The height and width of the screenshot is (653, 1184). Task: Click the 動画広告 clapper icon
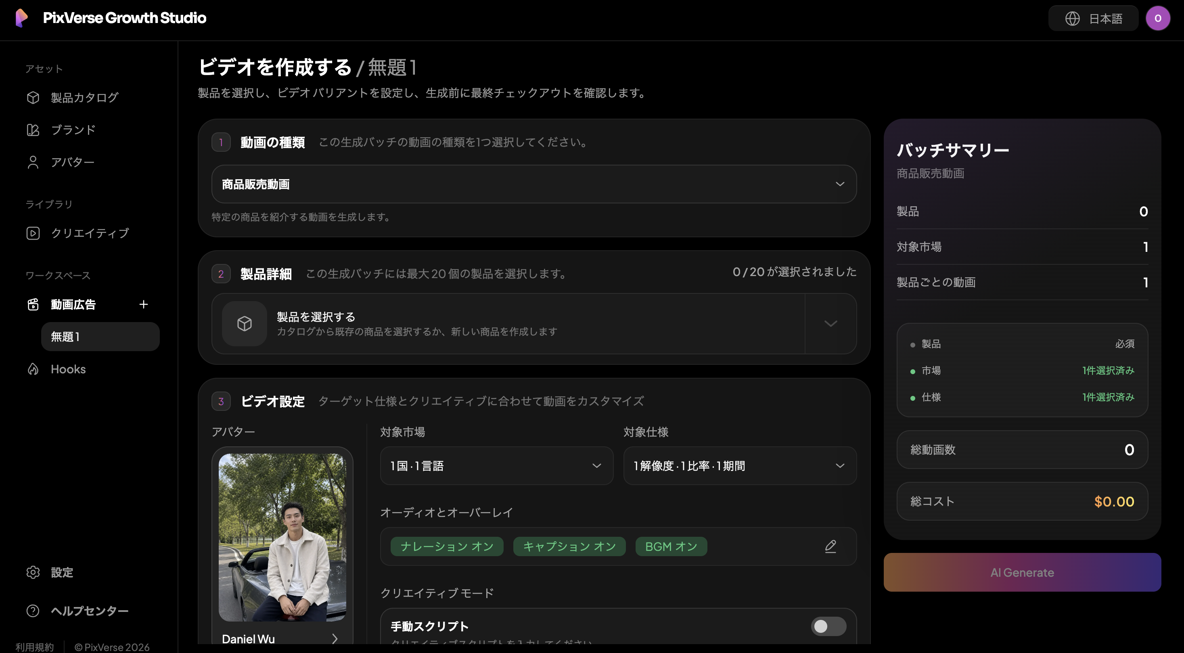[33, 305]
